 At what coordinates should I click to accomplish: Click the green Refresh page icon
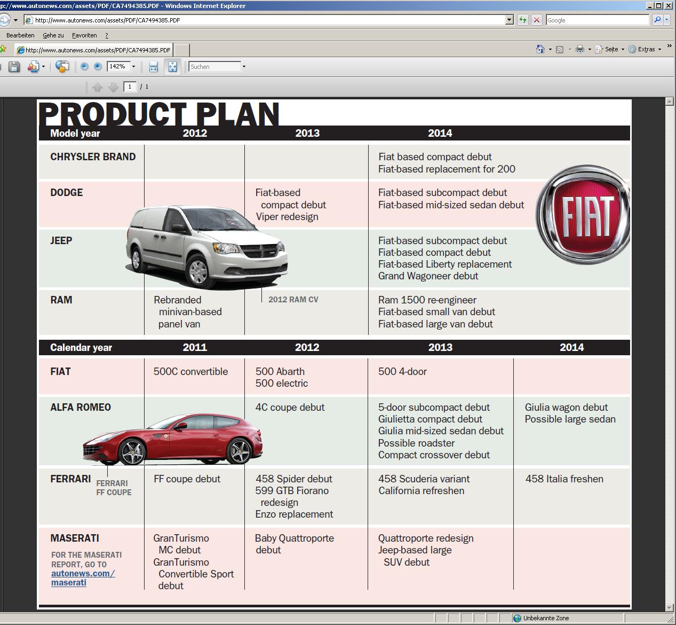pyautogui.click(x=522, y=20)
